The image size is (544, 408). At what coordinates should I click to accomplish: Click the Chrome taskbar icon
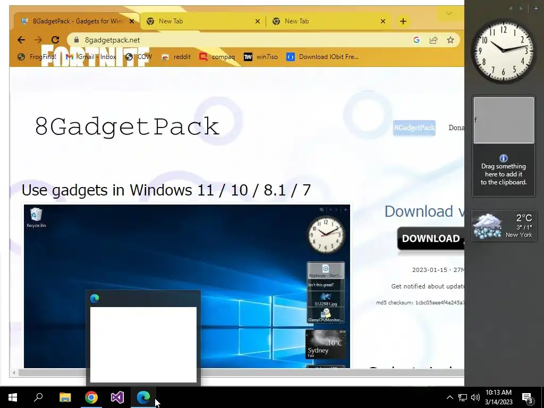click(91, 397)
